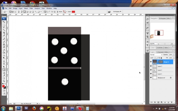Viewport: 178px width, 111px height.
Task: Select the Brush tool
Action: pos(4,41)
